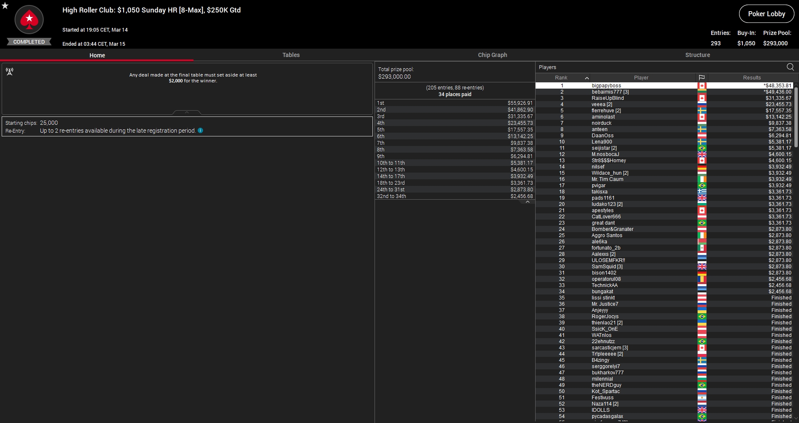The height and width of the screenshot is (423, 799).
Task: Click Festivuss Argentina flag icon
Action: click(702, 398)
